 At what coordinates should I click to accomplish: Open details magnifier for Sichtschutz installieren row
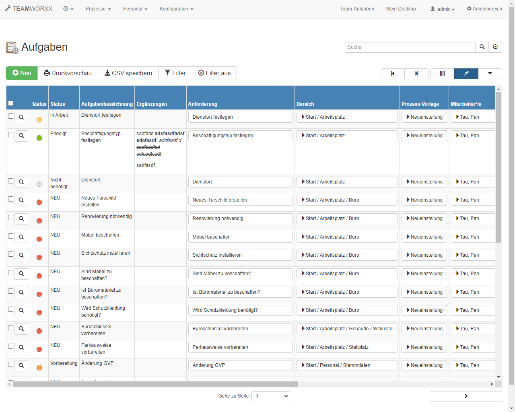click(21, 255)
